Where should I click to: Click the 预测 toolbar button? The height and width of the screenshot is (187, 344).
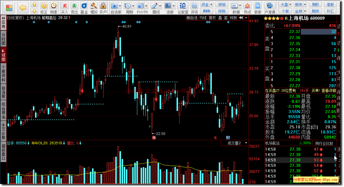click(222, 11)
